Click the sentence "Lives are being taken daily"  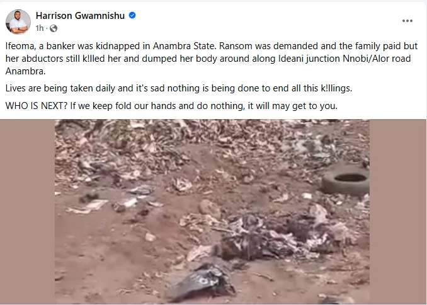pos(179,88)
